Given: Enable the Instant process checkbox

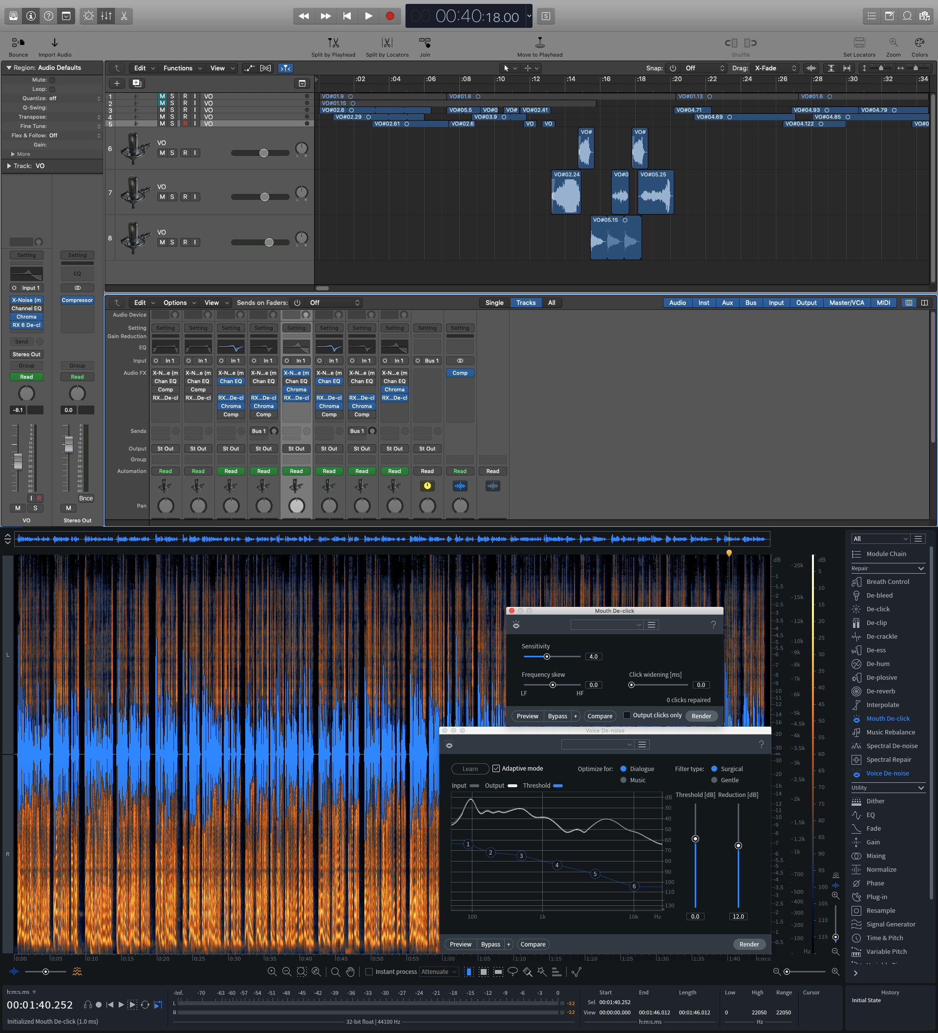Looking at the screenshot, I should pyautogui.click(x=369, y=972).
